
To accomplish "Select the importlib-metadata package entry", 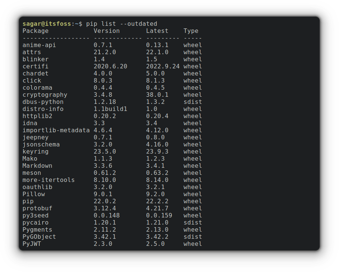I will 56,130.
